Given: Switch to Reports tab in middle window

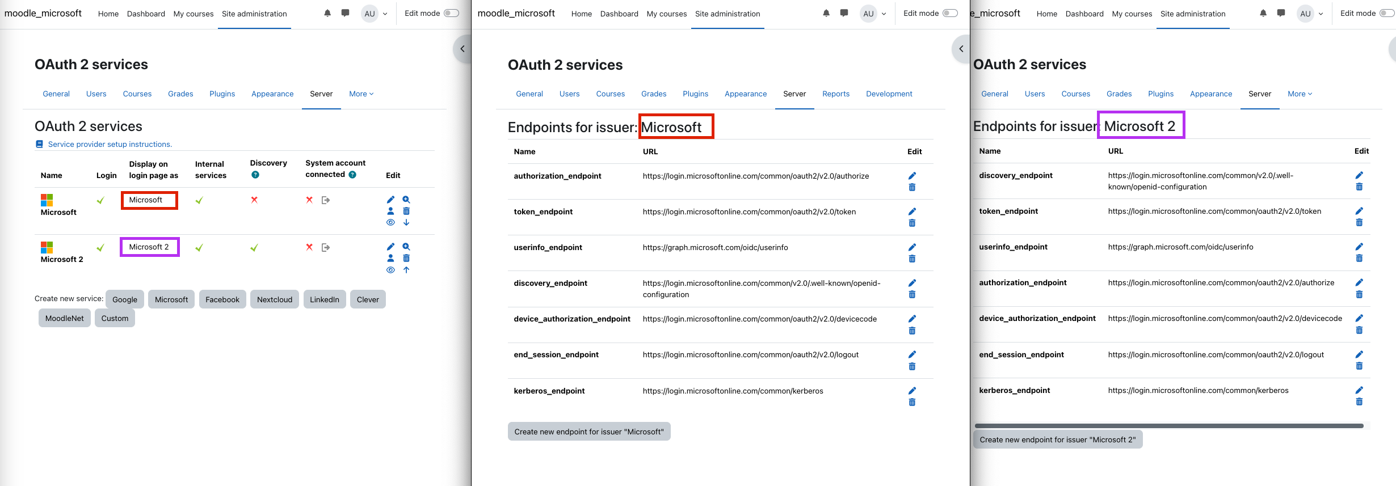Looking at the screenshot, I should pos(836,94).
